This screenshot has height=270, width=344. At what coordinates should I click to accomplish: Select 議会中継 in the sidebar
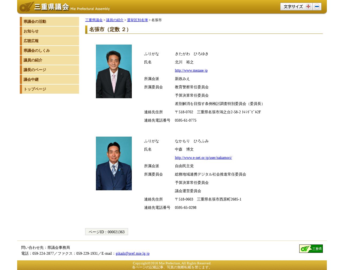[50, 79]
